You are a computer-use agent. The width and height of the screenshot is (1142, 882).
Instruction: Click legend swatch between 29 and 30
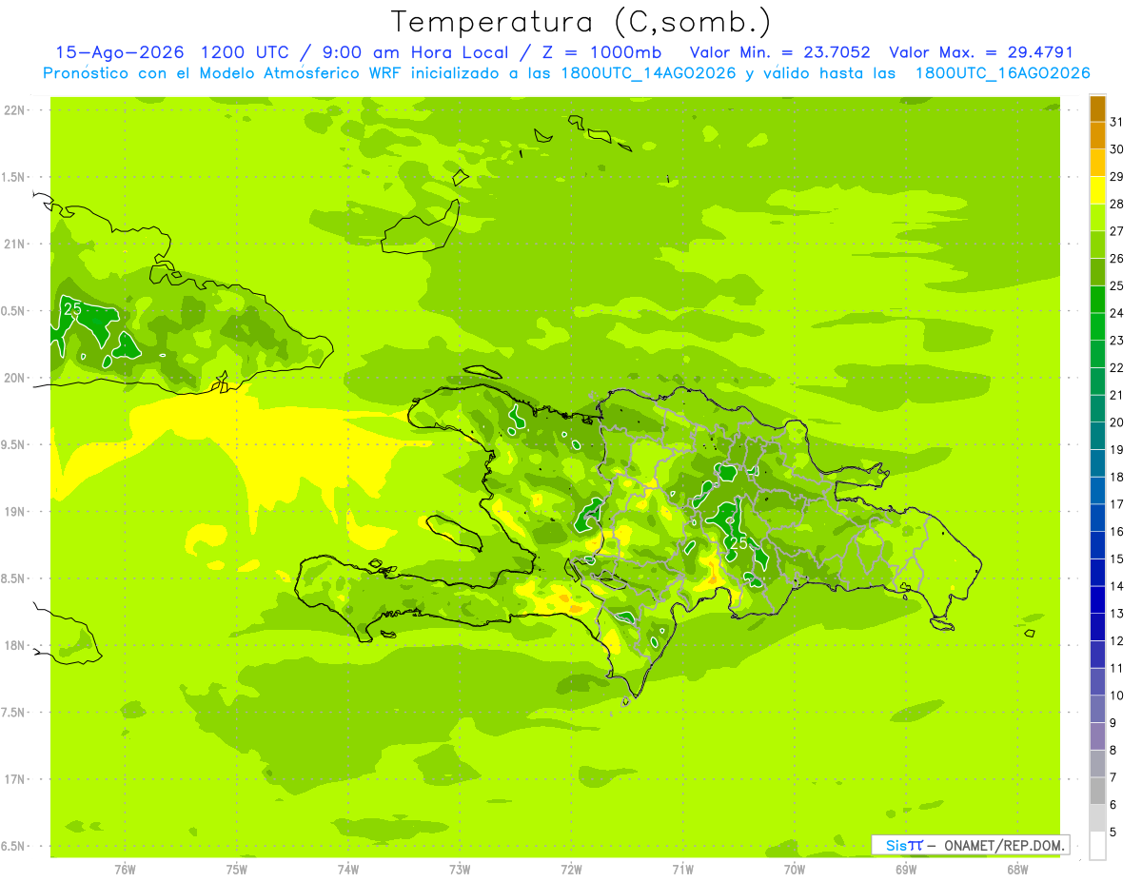[x=1097, y=163]
